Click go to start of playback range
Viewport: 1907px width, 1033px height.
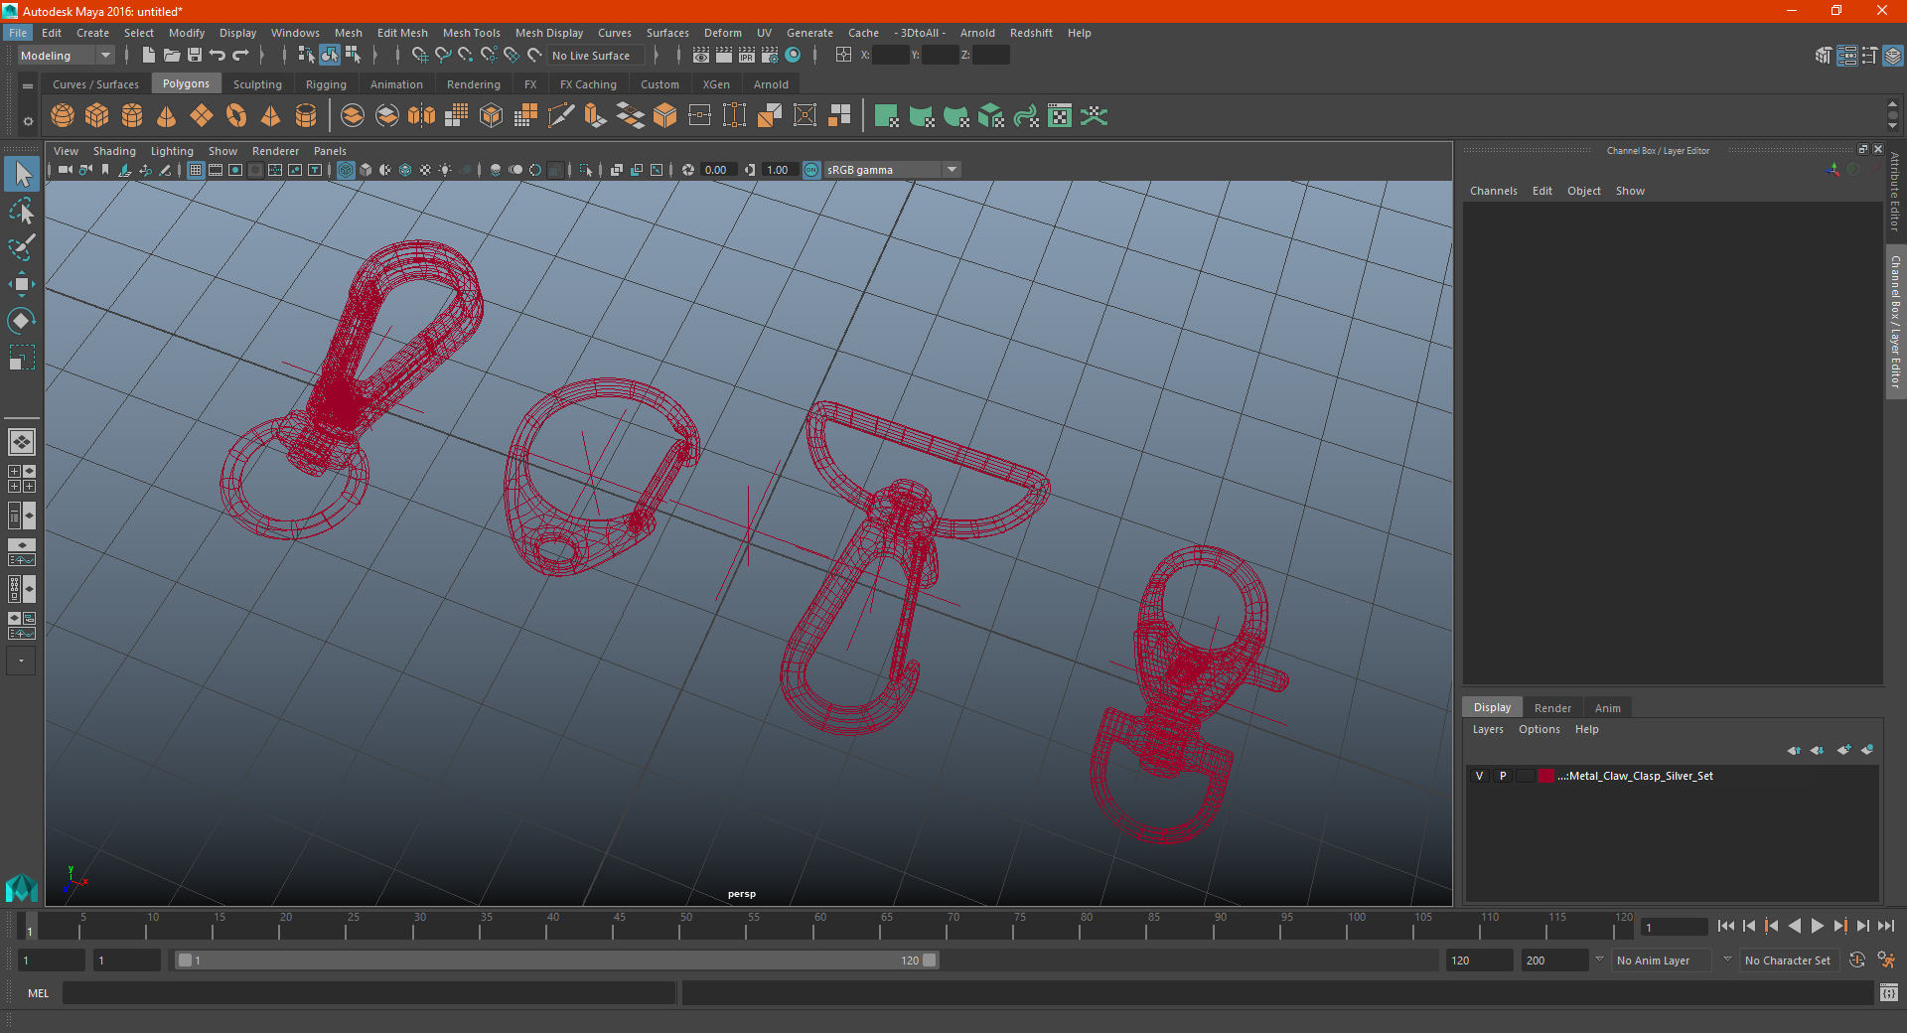[1726, 926]
